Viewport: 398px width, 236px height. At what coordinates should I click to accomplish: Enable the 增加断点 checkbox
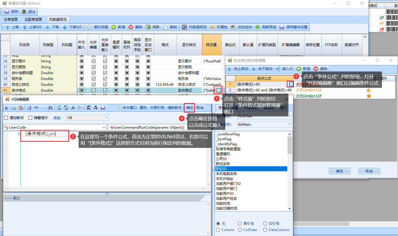[x=6, y=118]
